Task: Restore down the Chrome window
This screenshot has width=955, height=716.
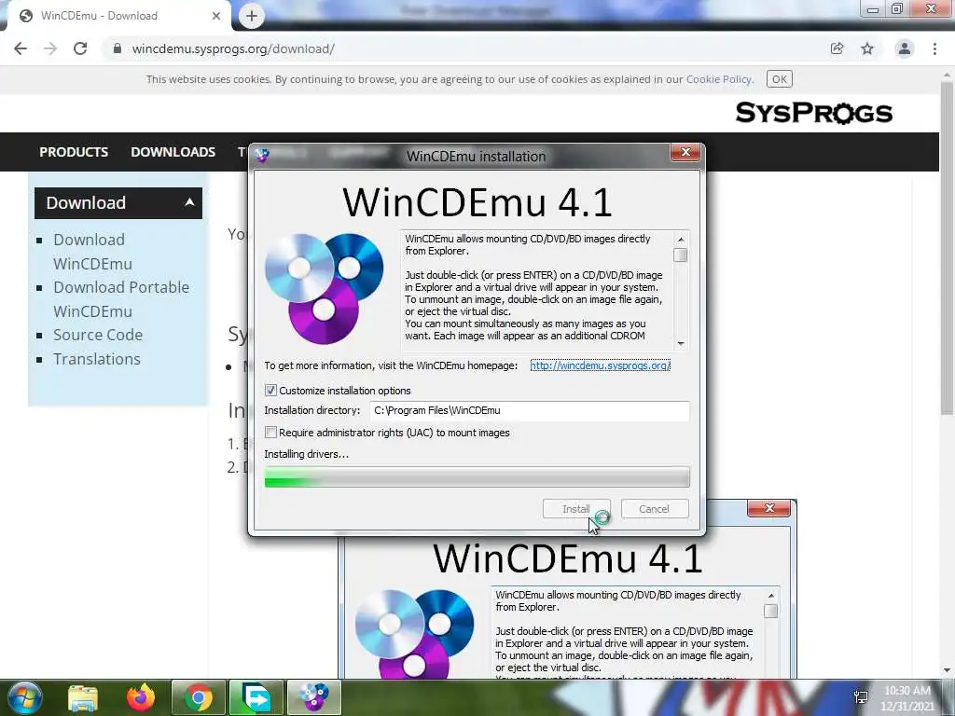Action: 897,9
